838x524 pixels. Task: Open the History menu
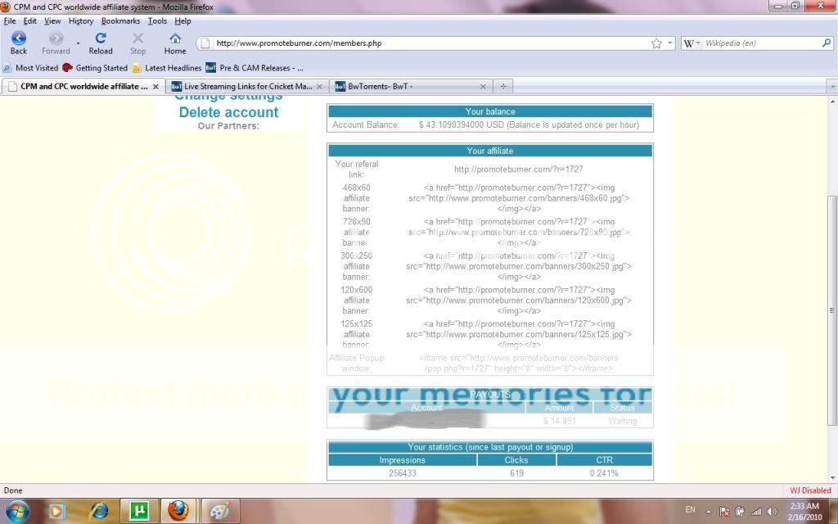click(81, 20)
